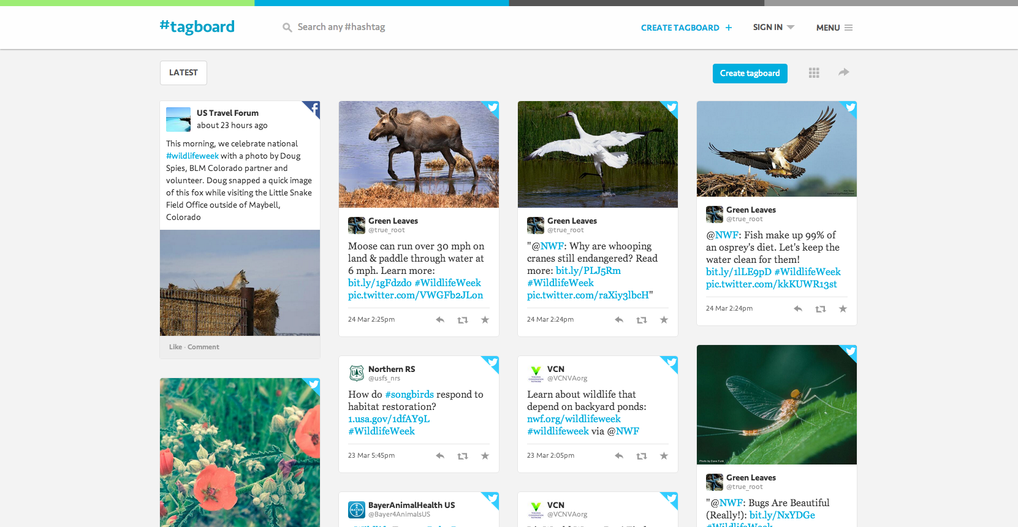Favorite the Northern RS songbirds tweet
Viewport: 1018px width, 527px height.
485,456
